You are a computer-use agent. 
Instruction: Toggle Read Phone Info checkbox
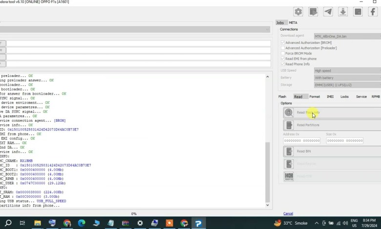coord(283,64)
